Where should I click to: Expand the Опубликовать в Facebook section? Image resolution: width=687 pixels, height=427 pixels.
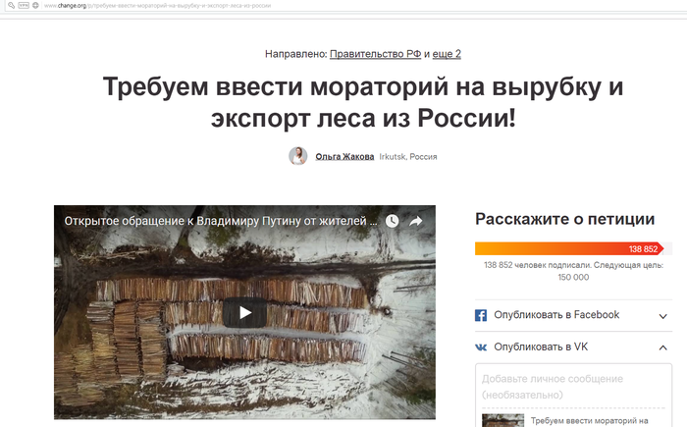pyautogui.click(x=662, y=316)
